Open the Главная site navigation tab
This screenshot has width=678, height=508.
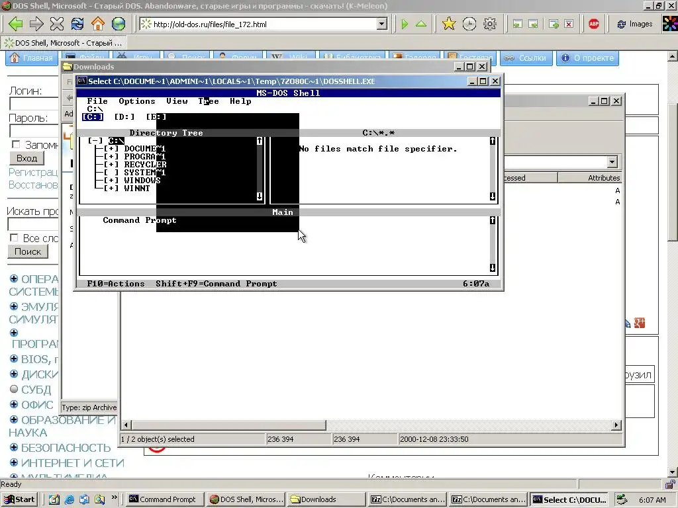[x=32, y=58]
